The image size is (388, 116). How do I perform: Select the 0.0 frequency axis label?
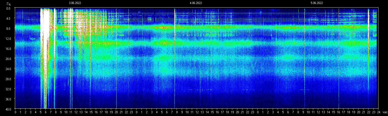point(9,8)
